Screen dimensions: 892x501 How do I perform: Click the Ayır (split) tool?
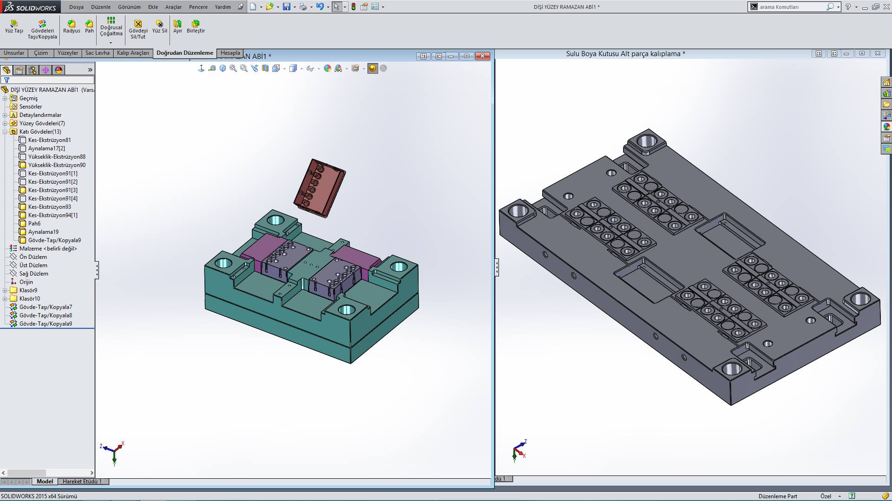177,26
